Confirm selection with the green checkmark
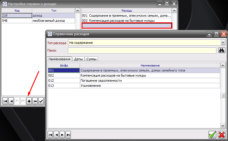The width and height of the screenshot is (228, 141). (x=212, y=135)
